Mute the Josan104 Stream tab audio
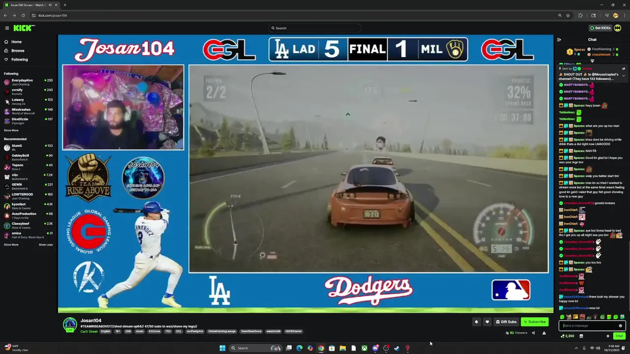This screenshot has width=630, height=354. [x=51, y=5]
